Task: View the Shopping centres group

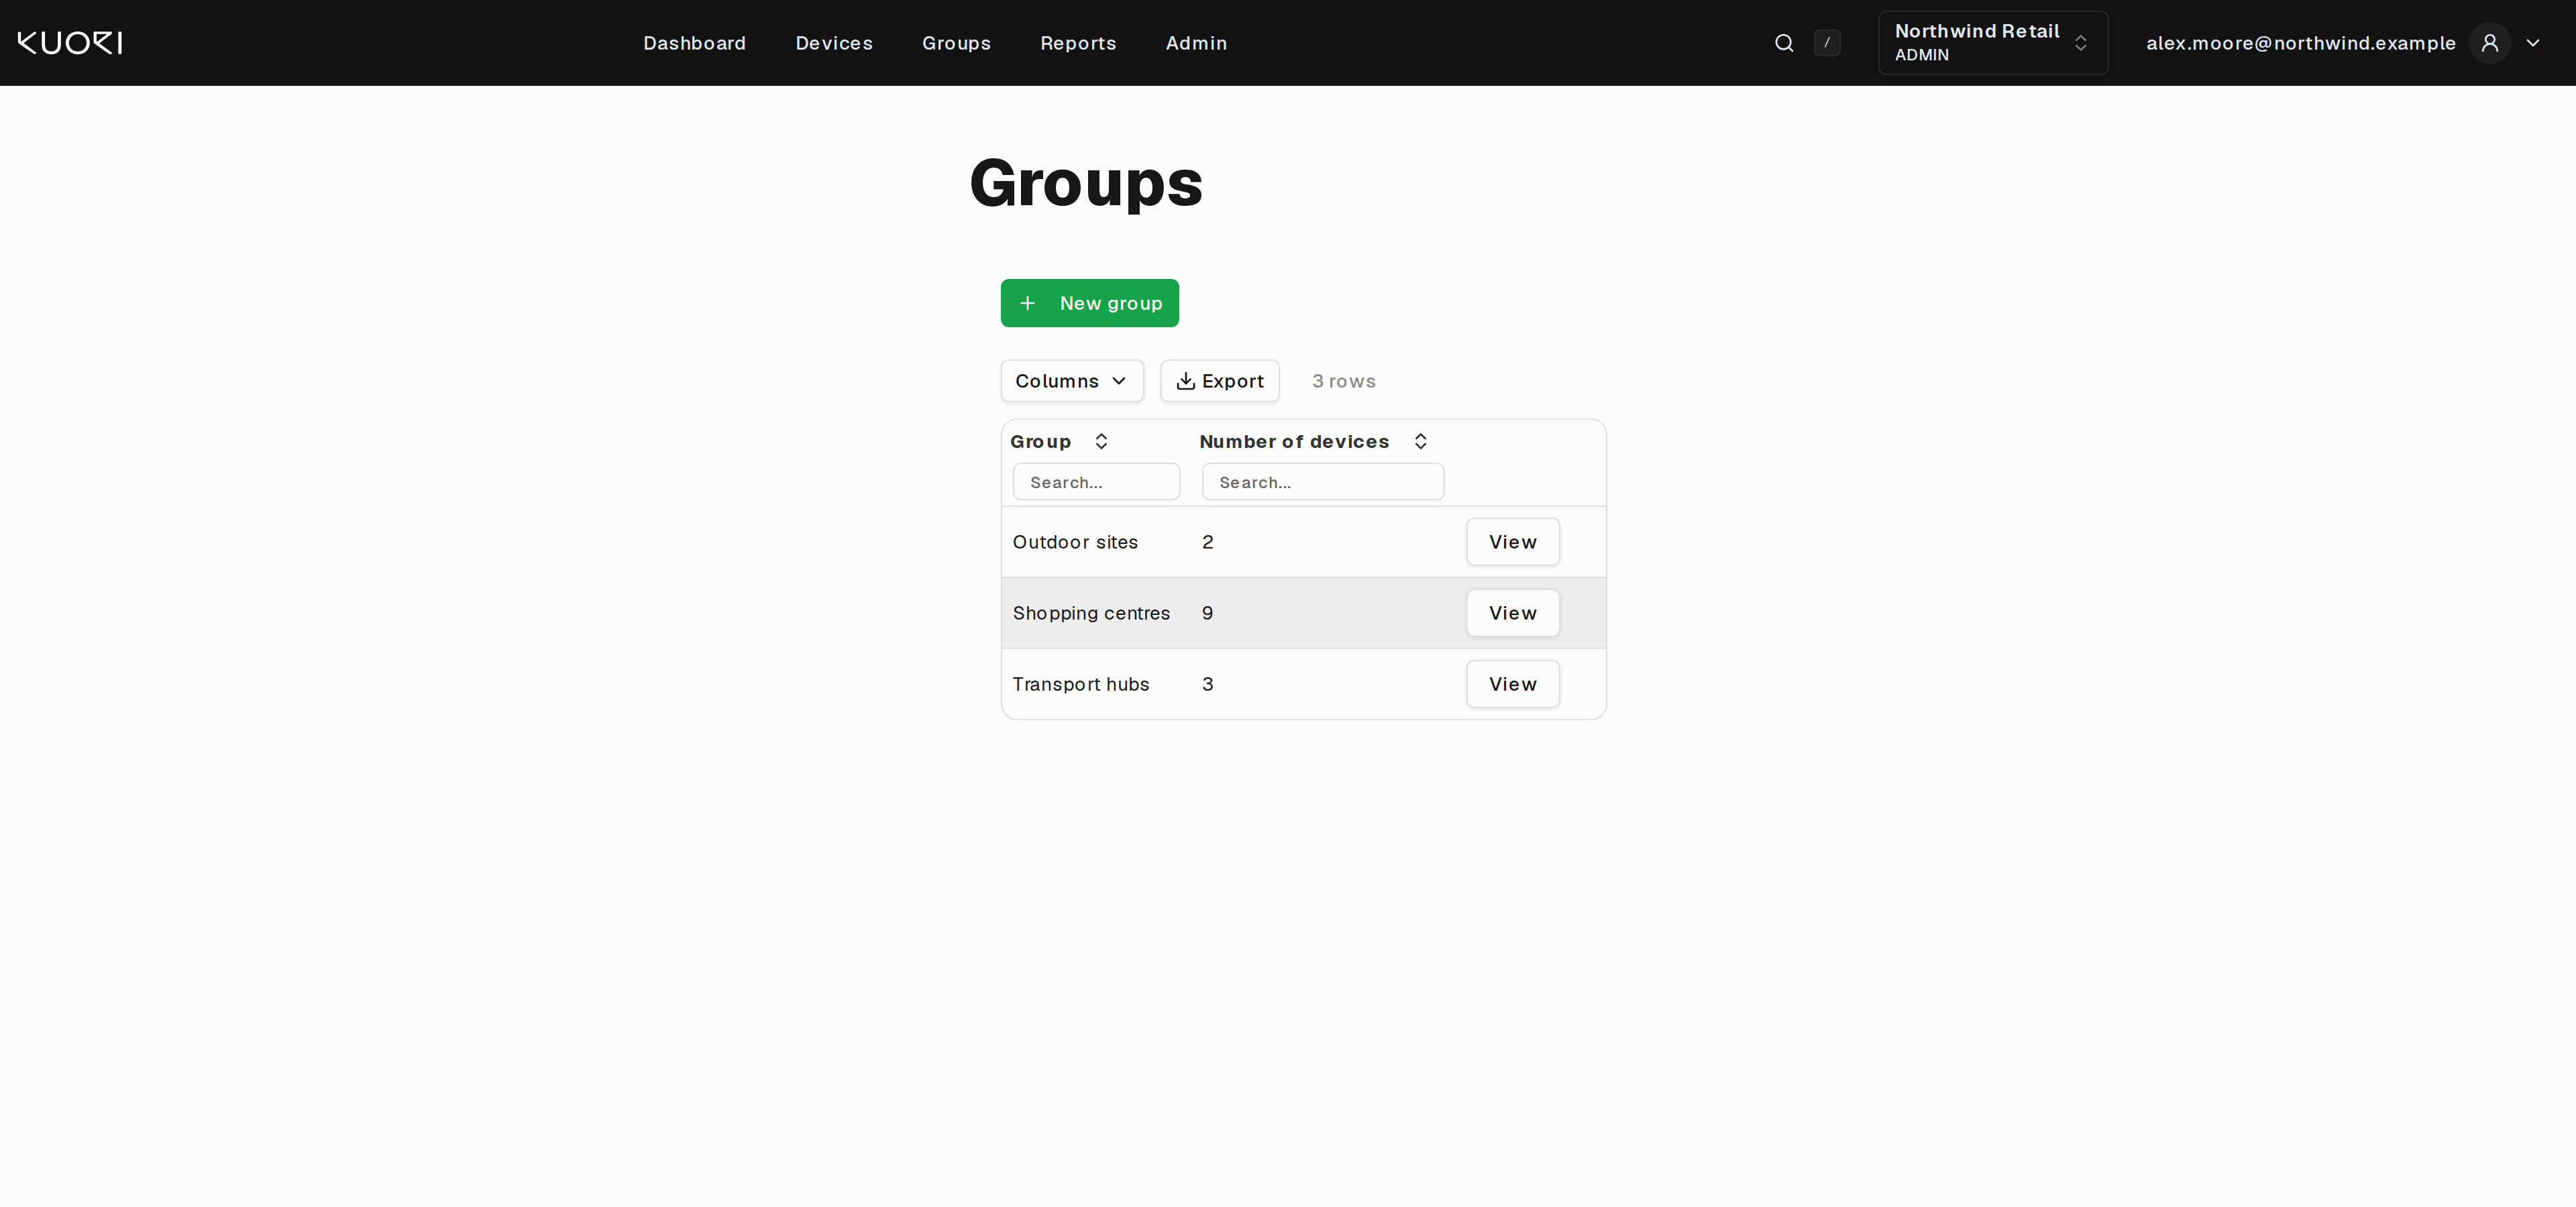Action: (1513, 612)
